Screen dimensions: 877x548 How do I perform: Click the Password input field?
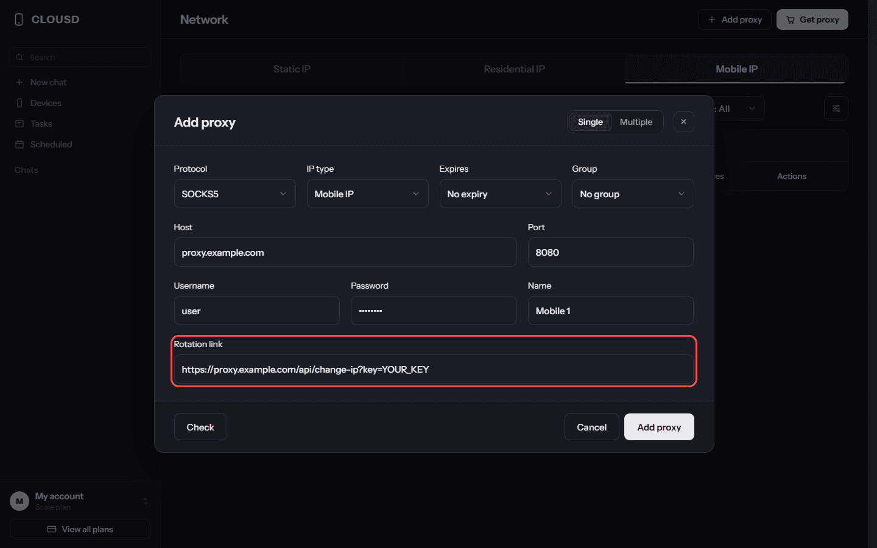[434, 311]
